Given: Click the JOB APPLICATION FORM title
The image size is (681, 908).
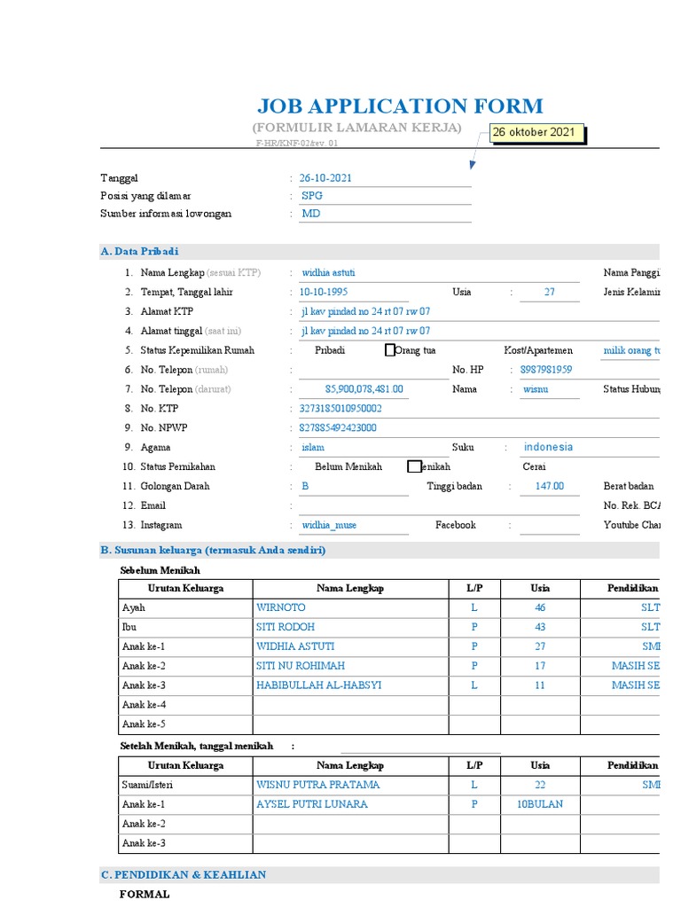Looking at the screenshot, I should pos(400,106).
